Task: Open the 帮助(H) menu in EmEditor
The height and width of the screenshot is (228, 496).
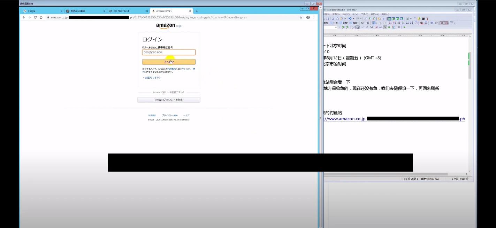Action: click(x=385, y=14)
